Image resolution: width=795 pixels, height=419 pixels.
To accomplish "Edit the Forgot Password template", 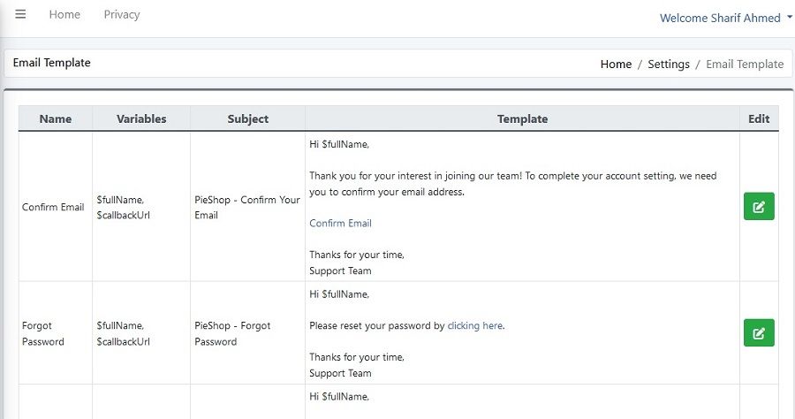I will [x=759, y=333].
